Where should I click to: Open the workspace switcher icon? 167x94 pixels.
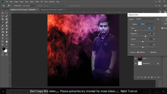pos(160,6)
